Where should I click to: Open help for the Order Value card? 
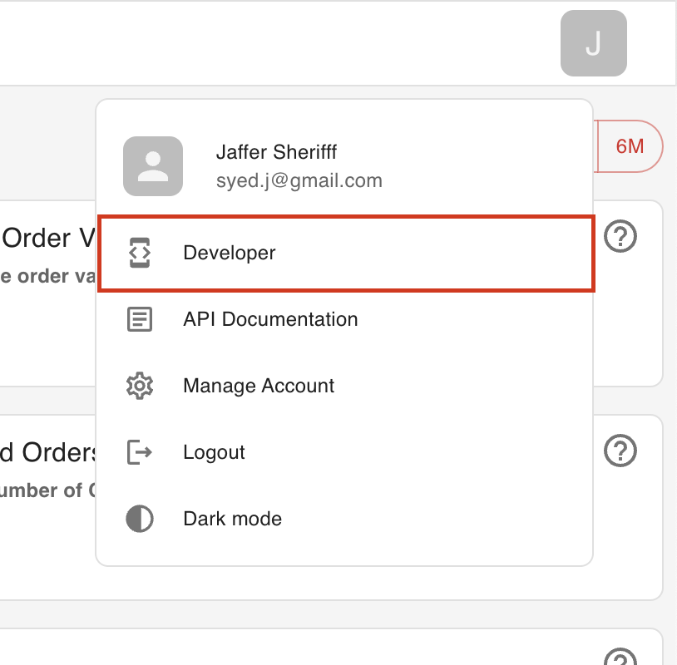(620, 237)
